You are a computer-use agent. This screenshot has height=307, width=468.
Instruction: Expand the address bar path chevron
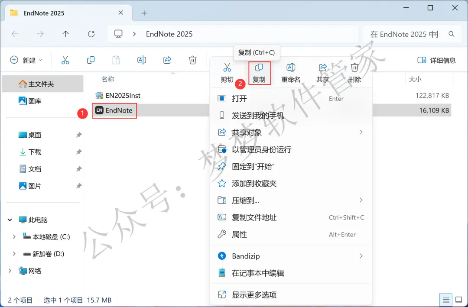point(134,34)
